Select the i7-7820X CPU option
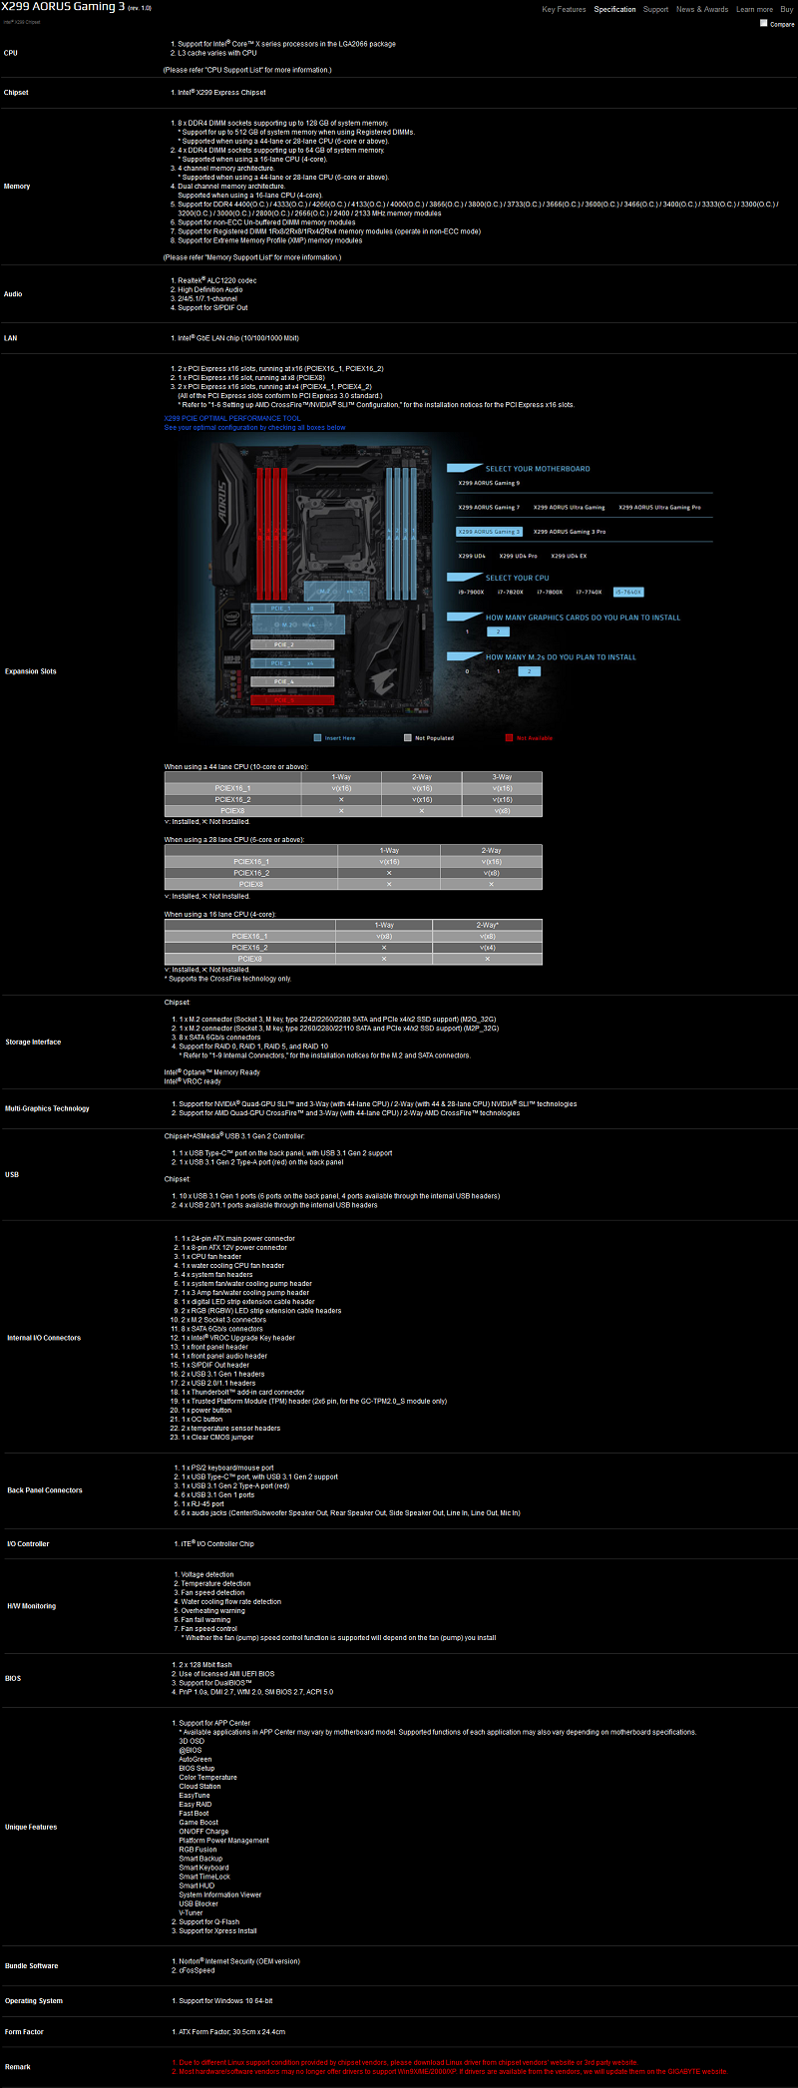798x2088 pixels. click(510, 592)
